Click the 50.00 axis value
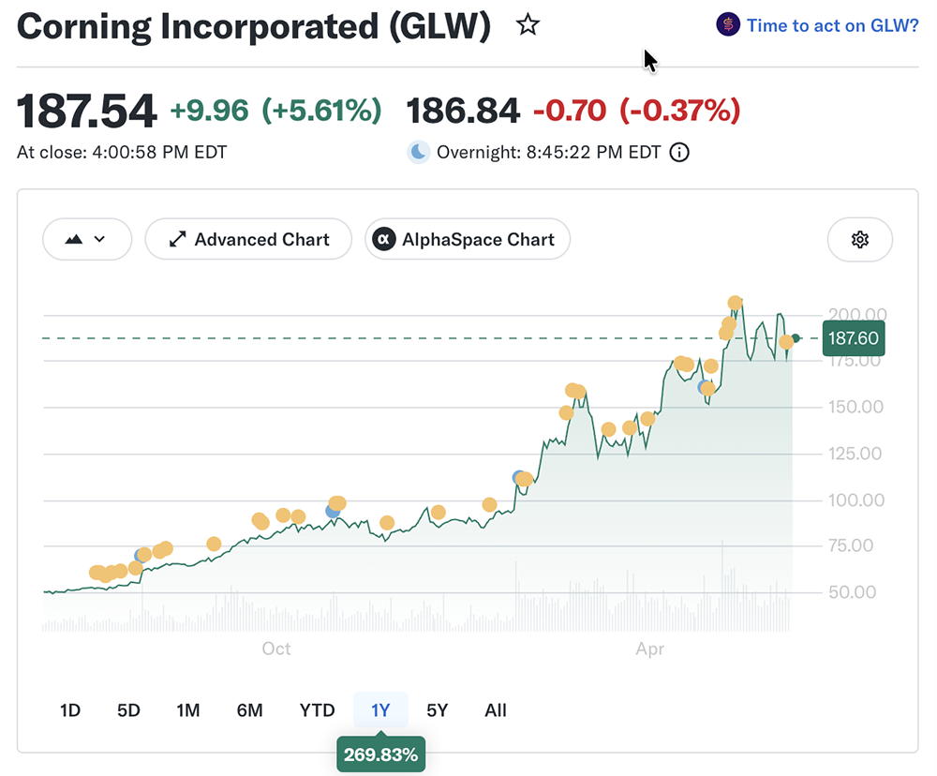 click(x=852, y=592)
